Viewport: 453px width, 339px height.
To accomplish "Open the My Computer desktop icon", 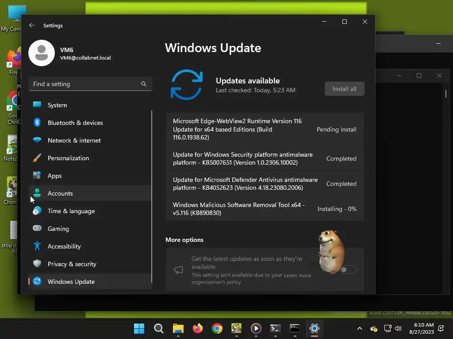I will click(x=11, y=18).
